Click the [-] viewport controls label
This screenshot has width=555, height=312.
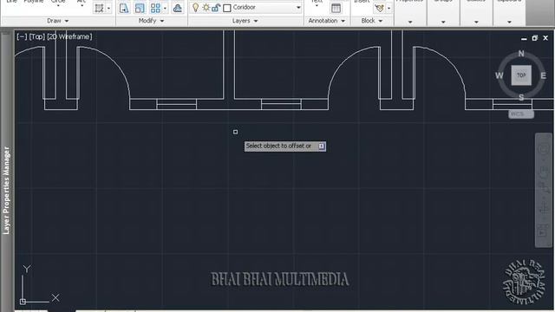[22, 36]
